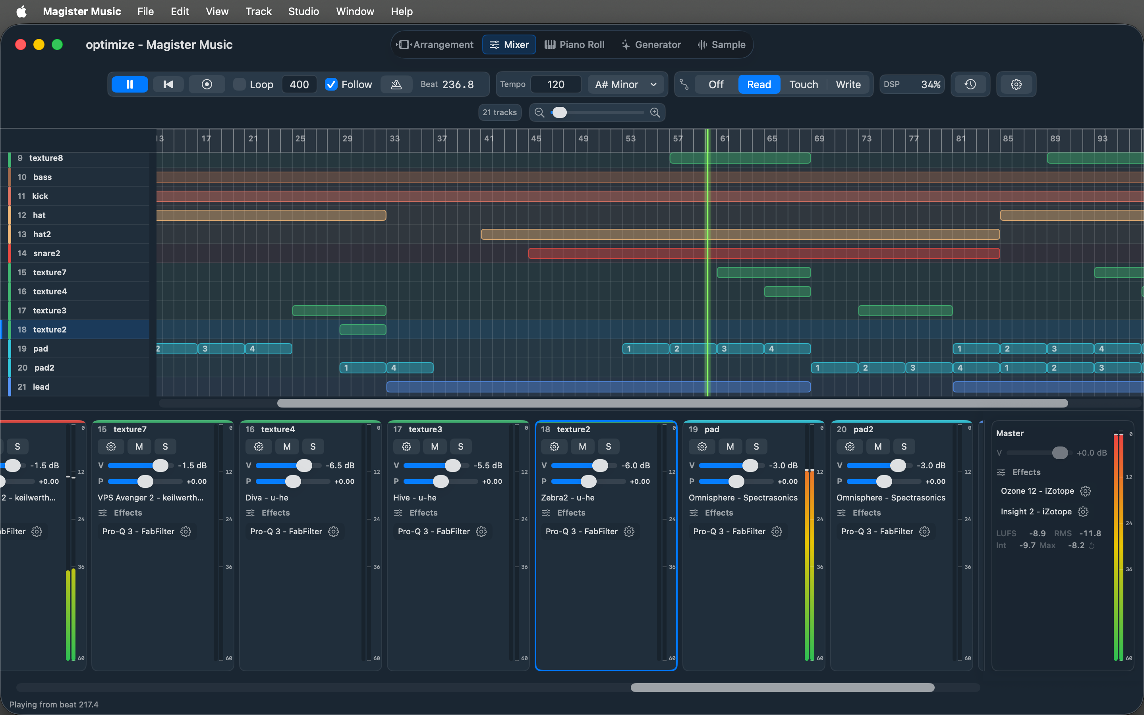Image resolution: width=1144 pixels, height=715 pixels.
Task: Mute the texture4 channel
Action: click(x=287, y=446)
